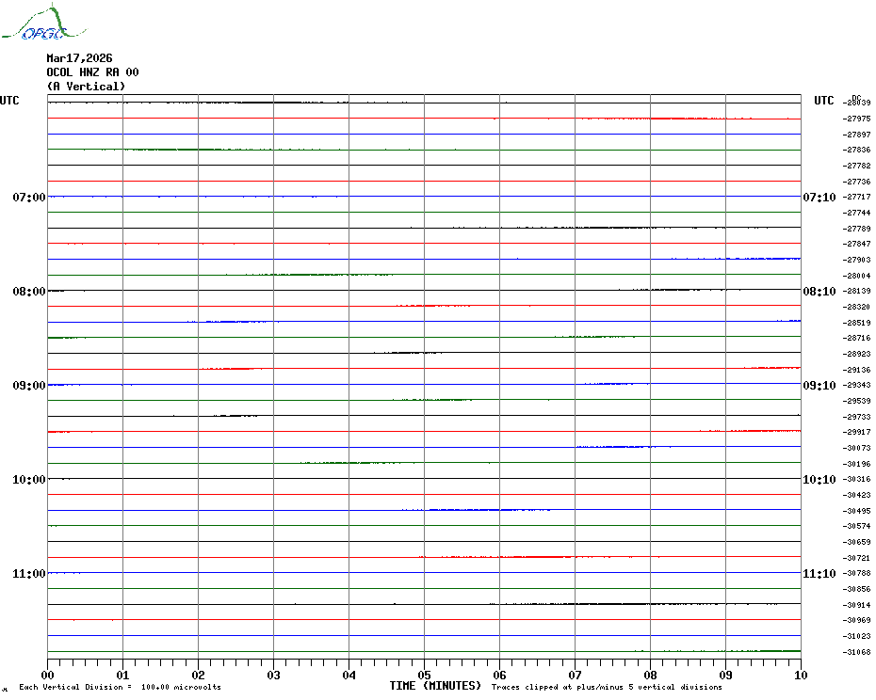Click the 00 minute tick label

48,675
